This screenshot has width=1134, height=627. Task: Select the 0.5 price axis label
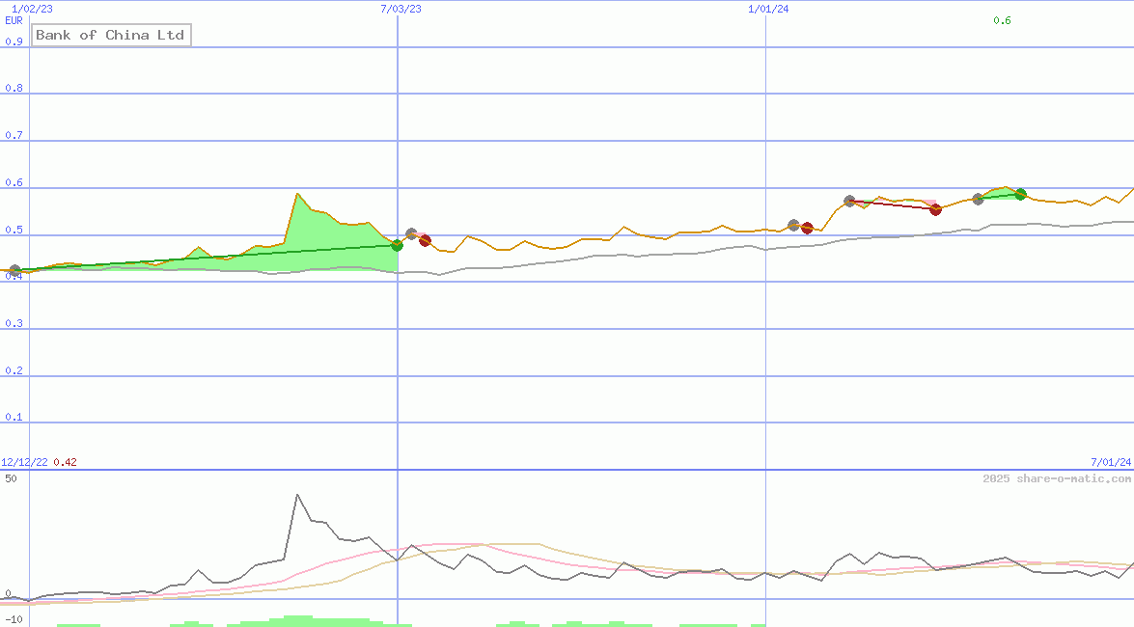coord(14,230)
